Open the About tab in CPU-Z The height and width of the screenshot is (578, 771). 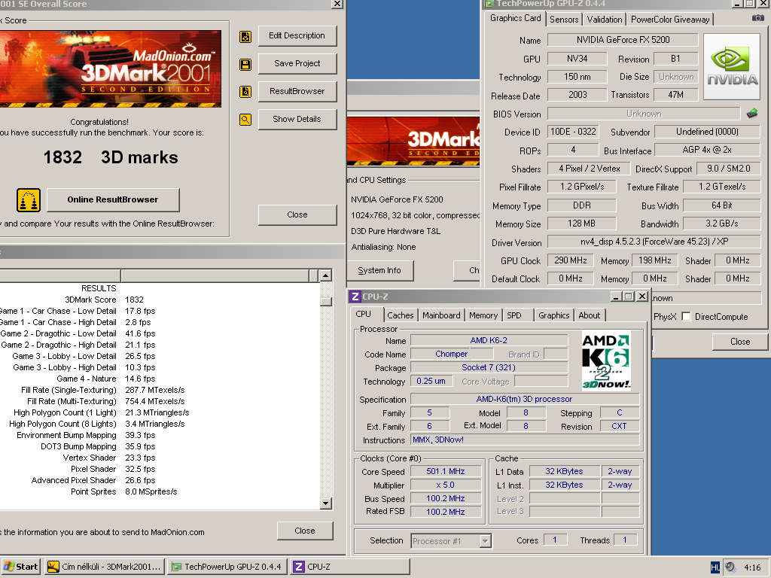pyautogui.click(x=589, y=315)
